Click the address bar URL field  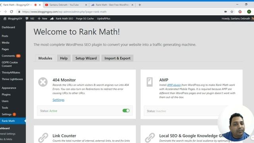(120, 12)
